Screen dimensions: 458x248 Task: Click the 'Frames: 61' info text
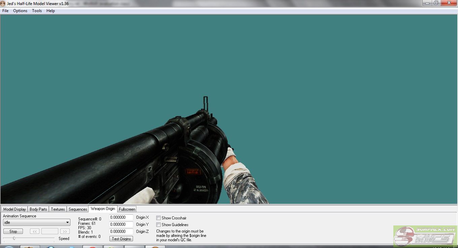[87, 223]
